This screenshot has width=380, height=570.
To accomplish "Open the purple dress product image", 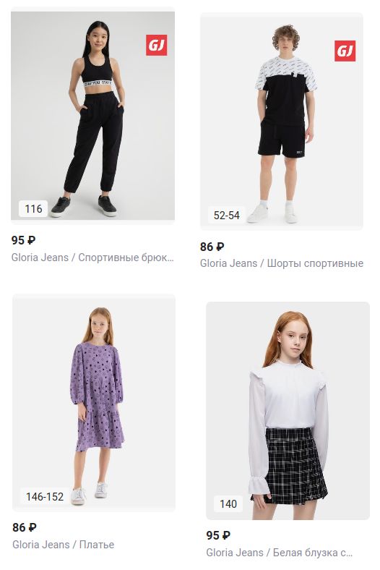I will coord(94,403).
